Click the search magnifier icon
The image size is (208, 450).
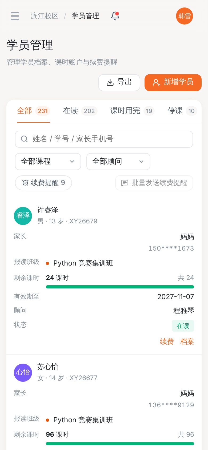point(24,139)
